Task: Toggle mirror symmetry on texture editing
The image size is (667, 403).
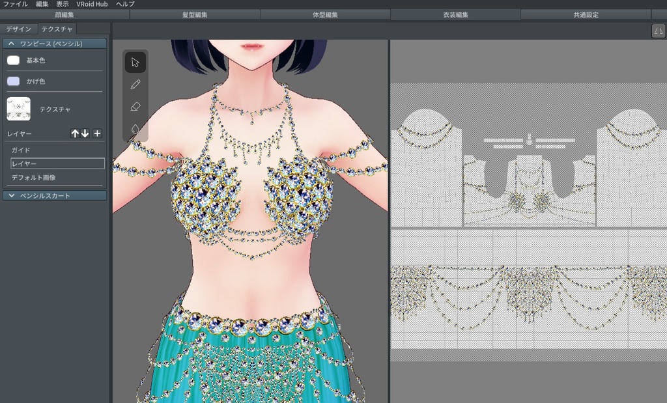Action: pos(659,31)
